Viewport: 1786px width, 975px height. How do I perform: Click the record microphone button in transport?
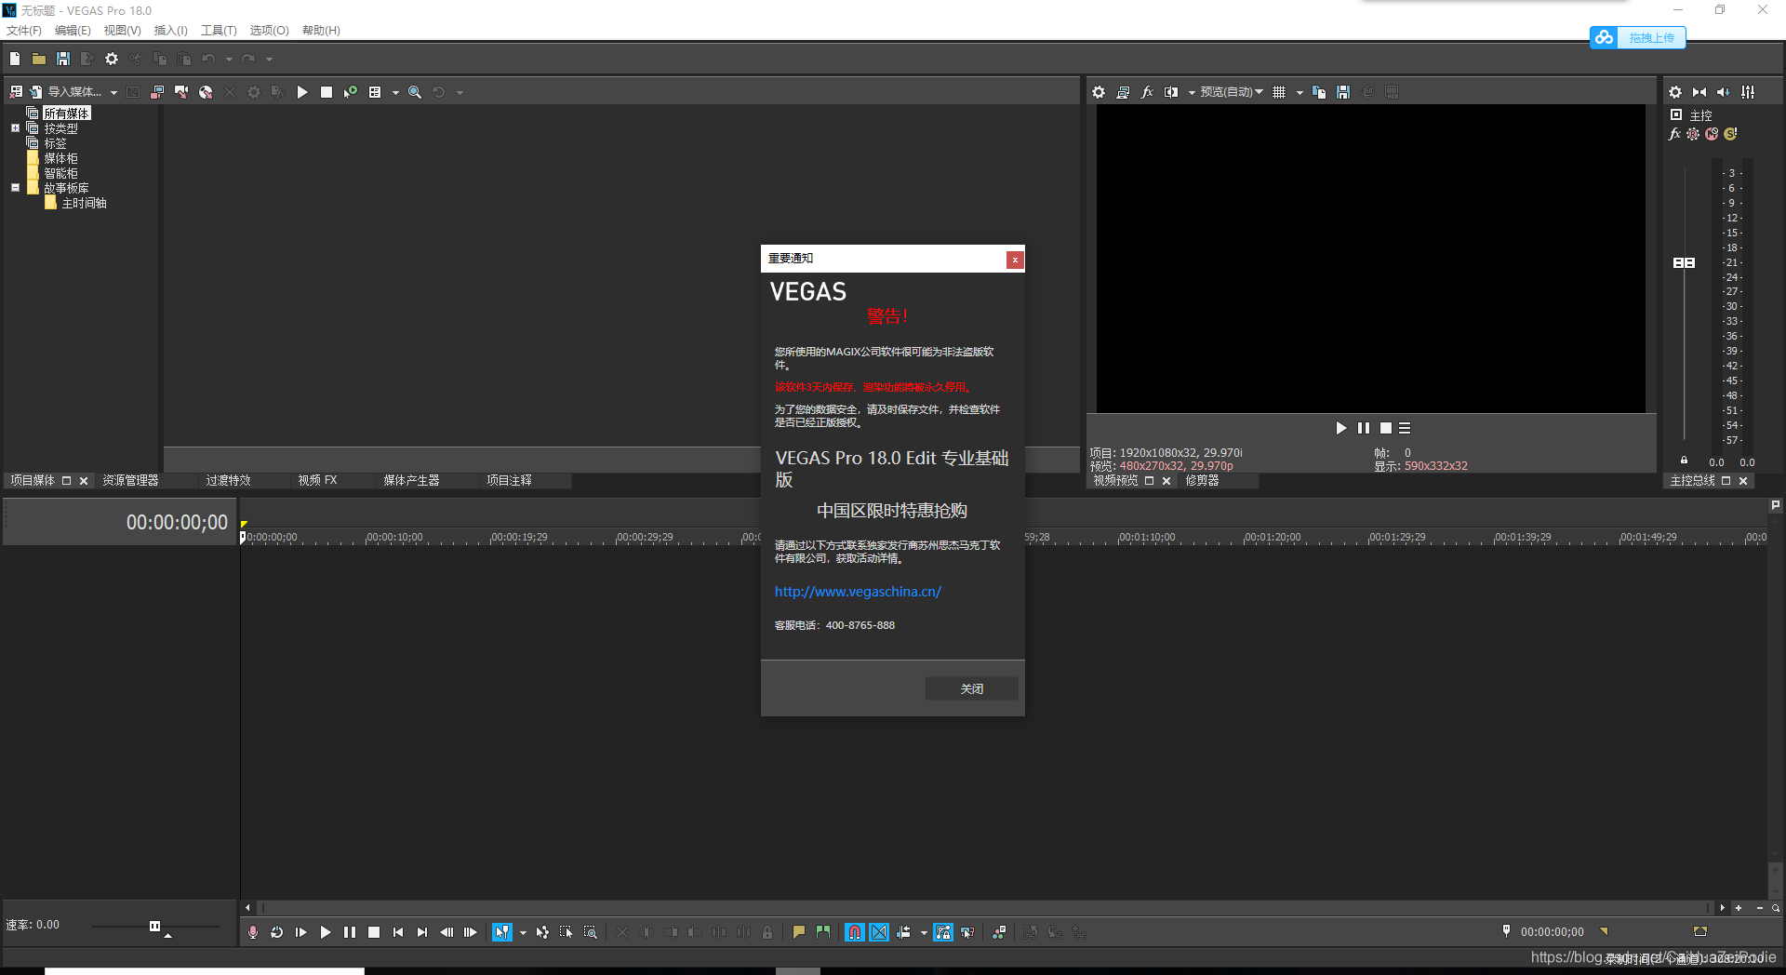tap(253, 932)
